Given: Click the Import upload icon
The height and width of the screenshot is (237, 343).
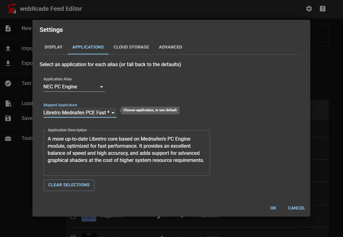Looking at the screenshot, I should [8, 49].
